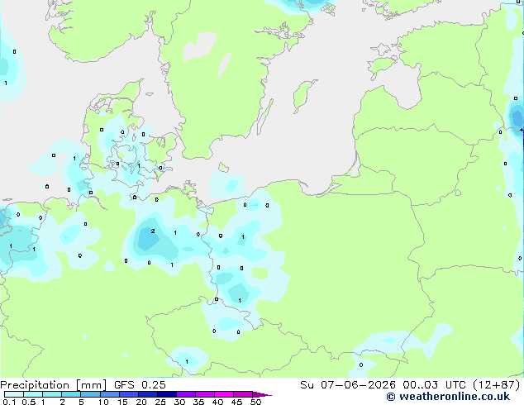Click the '35' legend scale label

198,402
